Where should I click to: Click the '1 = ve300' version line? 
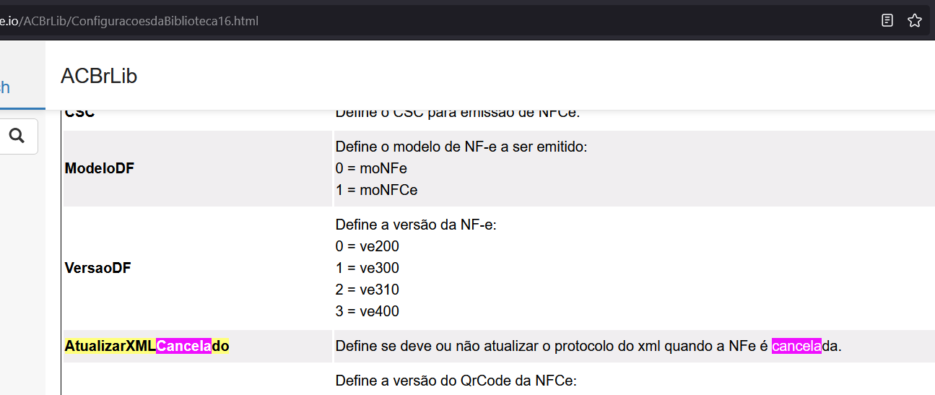click(x=368, y=268)
